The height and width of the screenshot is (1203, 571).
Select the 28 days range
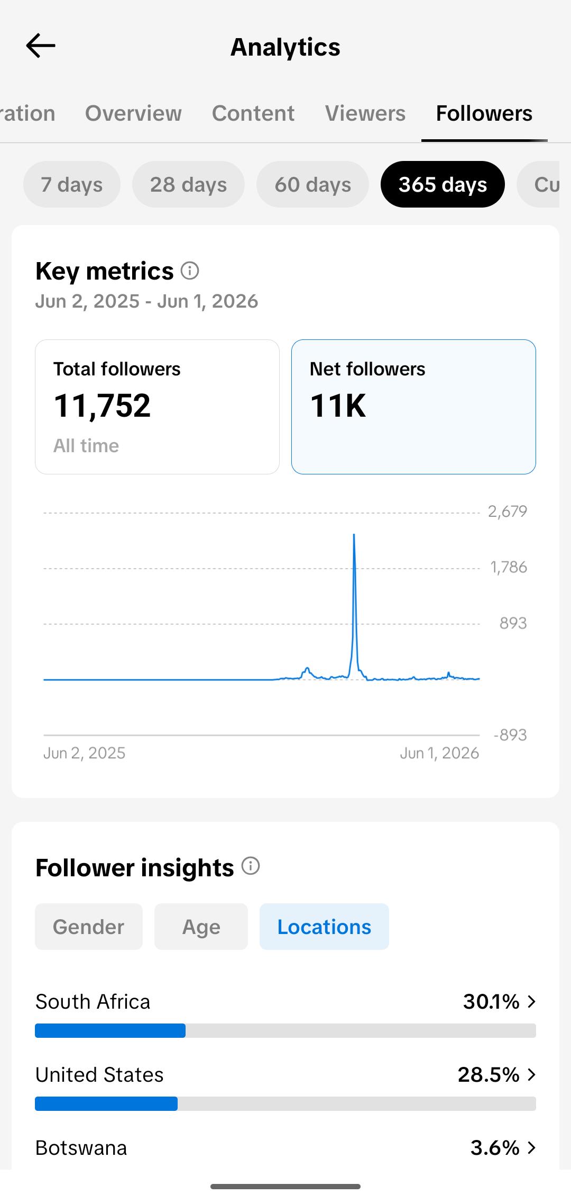tap(188, 184)
